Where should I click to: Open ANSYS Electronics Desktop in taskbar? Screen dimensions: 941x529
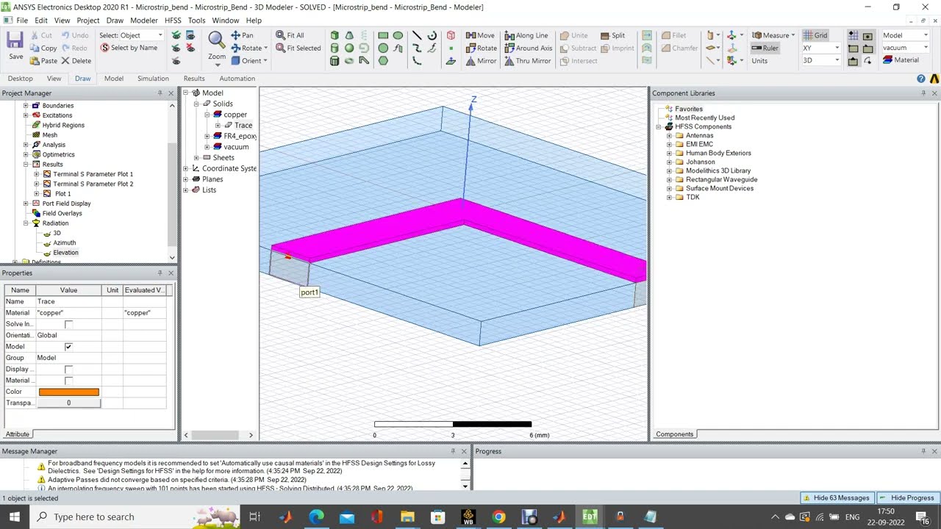tap(590, 517)
